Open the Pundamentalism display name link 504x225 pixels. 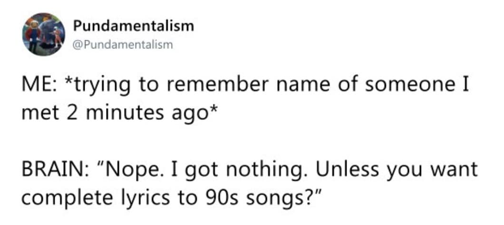click(x=133, y=26)
